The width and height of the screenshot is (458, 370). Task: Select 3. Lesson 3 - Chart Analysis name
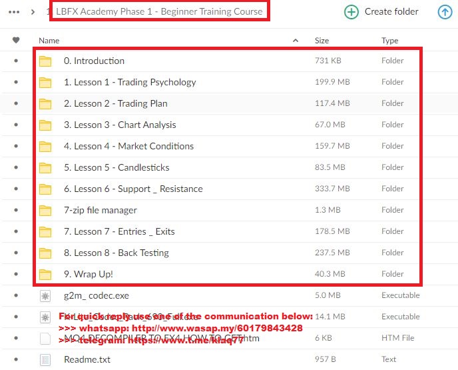click(120, 125)
